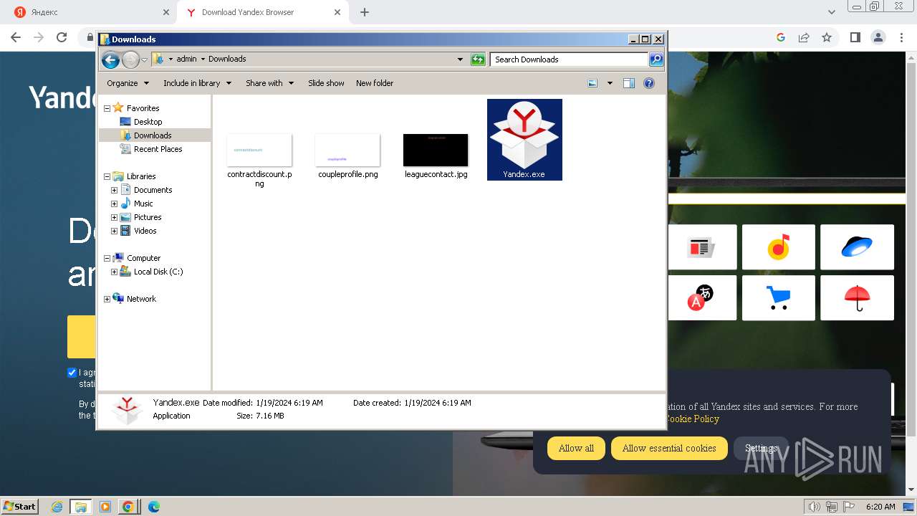The width and height of the screenshot is (917, 516).
Task: Launch Internet Explorer from the taskbar
Action: pos(57,507)
